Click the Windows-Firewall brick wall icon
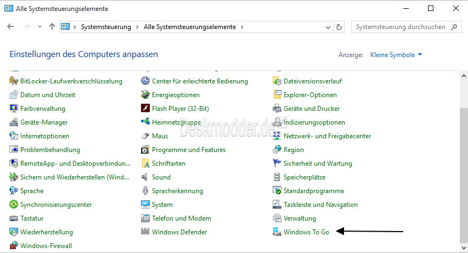The width and height of the screenshot is (468, 253). (13, 245)
